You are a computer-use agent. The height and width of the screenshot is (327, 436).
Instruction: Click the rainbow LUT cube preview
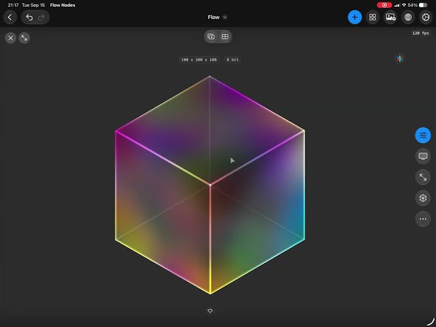[211, 185]
